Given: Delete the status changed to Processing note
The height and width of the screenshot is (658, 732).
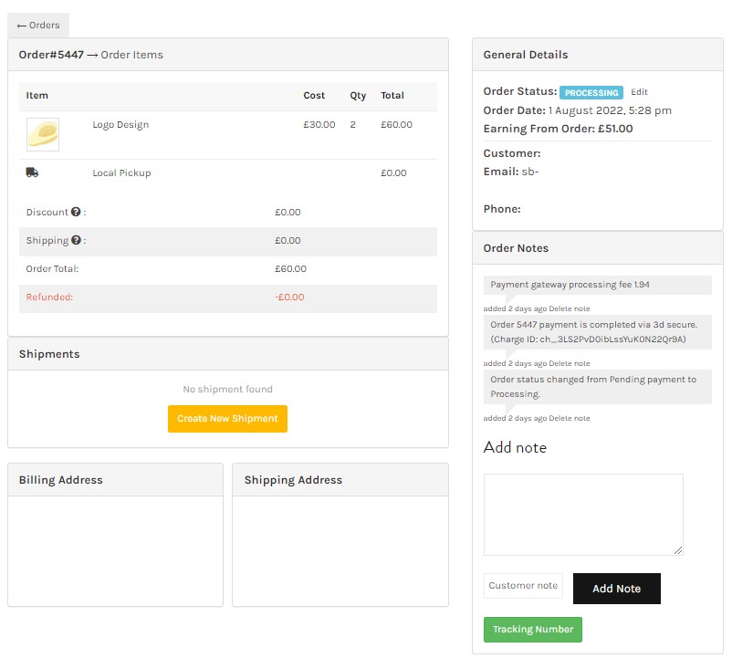Looking at the screenshot, I should (x=569, y=418).
